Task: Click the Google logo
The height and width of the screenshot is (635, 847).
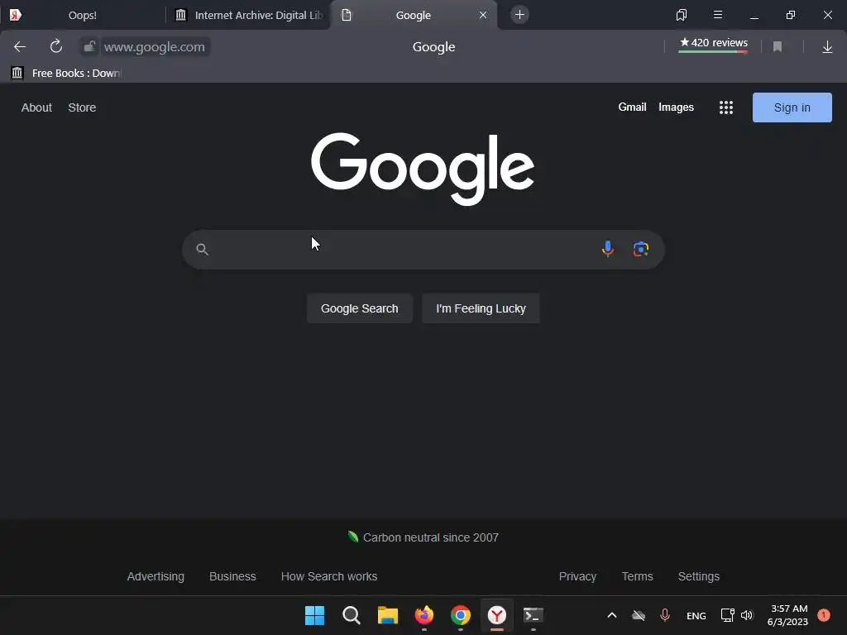Action: 423,169
